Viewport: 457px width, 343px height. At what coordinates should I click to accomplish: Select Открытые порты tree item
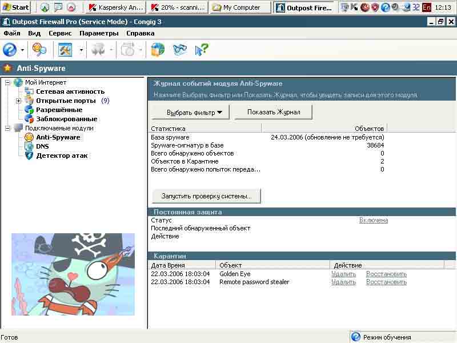pos(66,101)
